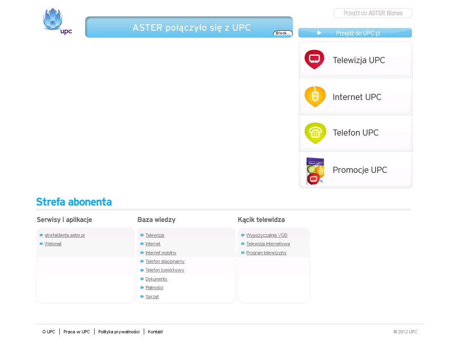Click the blue arrow bullet next to Webmail
451x353 pixels.
coord(41,244)
